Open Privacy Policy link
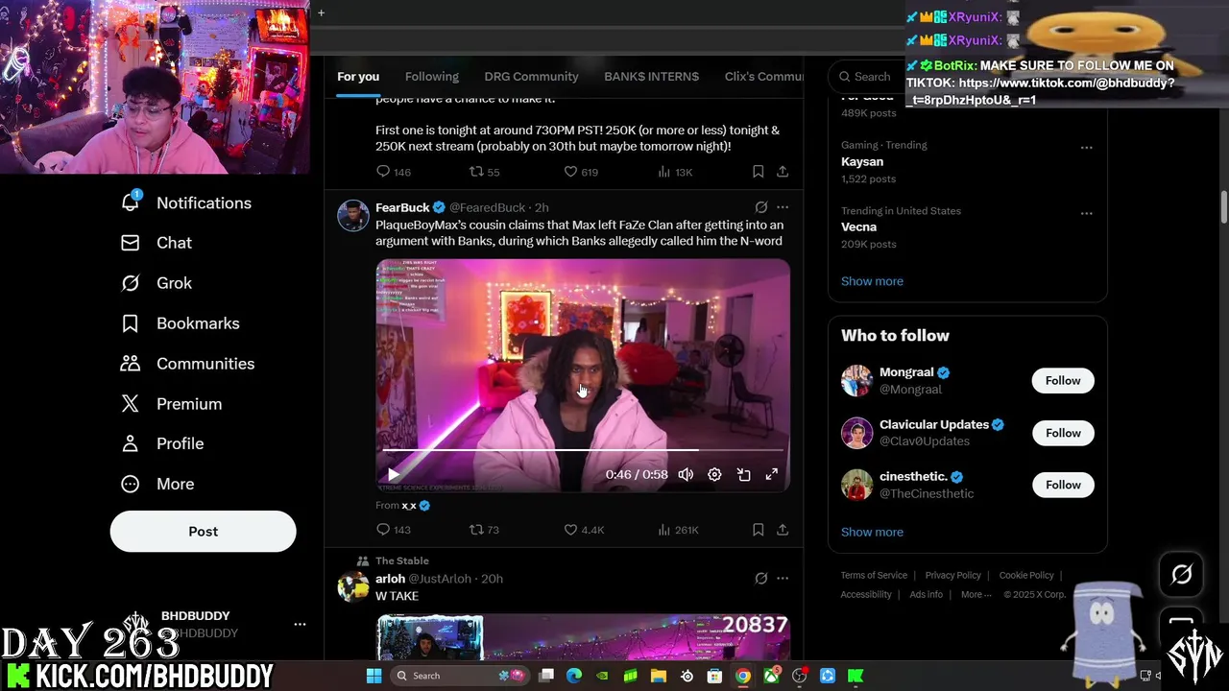 (x=952, y=575)
